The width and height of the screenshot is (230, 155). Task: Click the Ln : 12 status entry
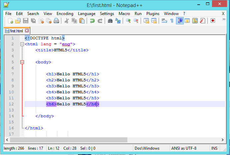coord(54,148)
